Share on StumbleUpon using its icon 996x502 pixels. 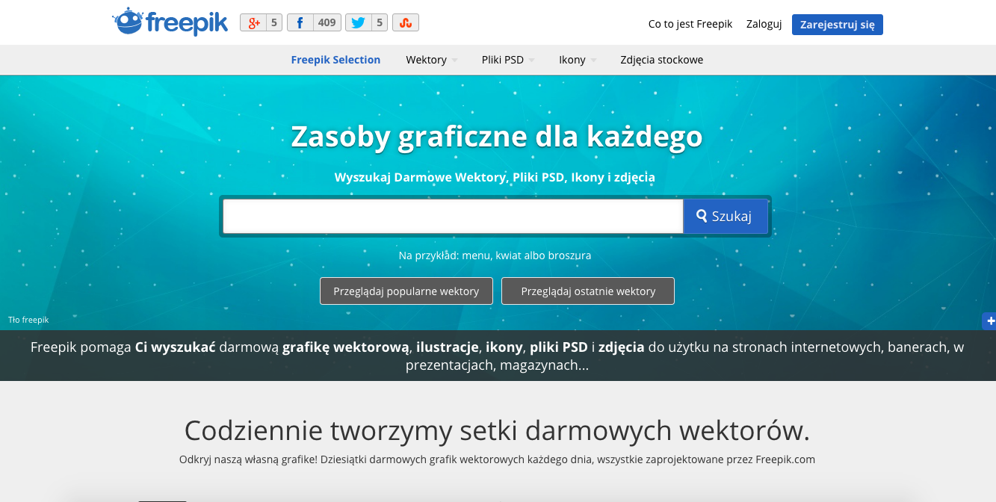click(x=406, y=23)
